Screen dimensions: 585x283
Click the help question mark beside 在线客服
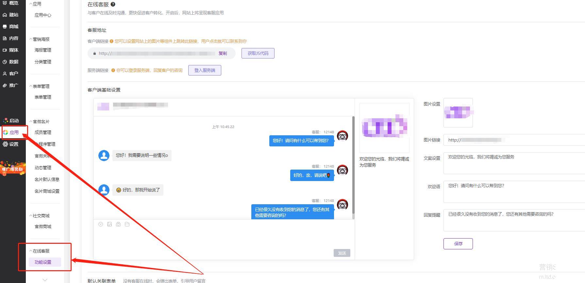tap(113, 5)
